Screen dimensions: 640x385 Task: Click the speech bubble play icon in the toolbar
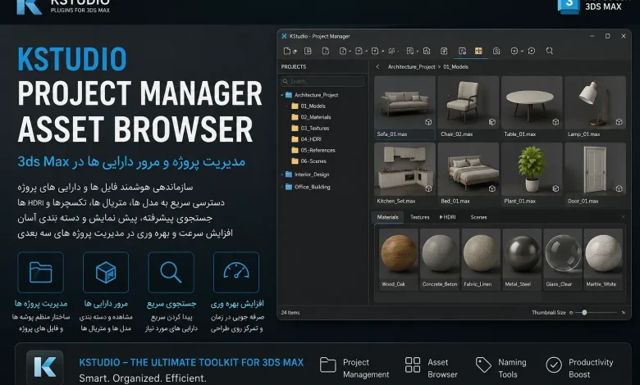point(532,51)
